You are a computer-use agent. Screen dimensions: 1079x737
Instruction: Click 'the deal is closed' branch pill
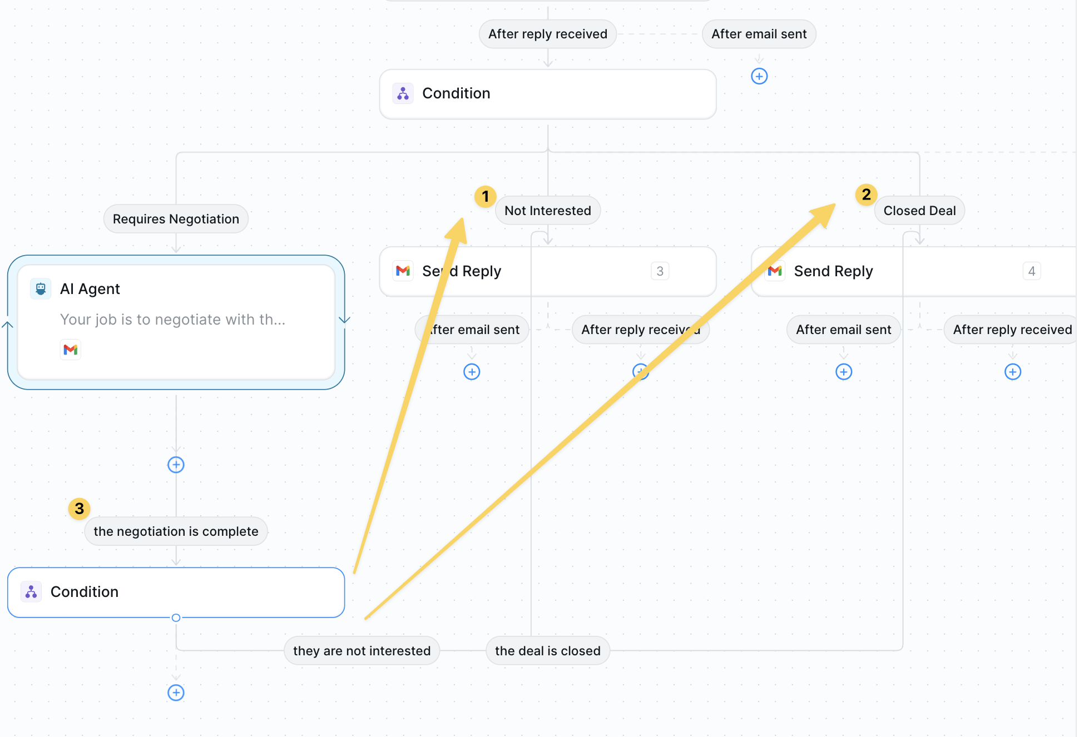547,651
